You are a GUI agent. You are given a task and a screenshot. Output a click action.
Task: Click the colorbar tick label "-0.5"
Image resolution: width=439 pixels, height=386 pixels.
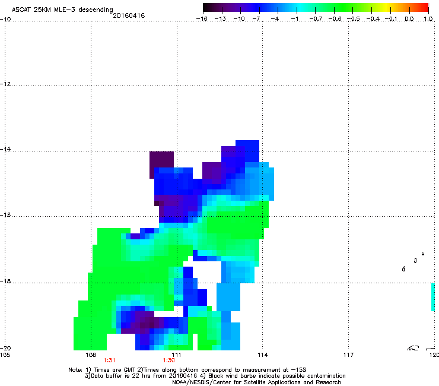tap(354, 19)
